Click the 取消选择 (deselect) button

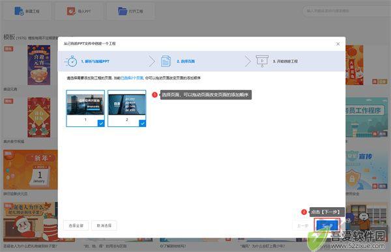tap(104, 225)
